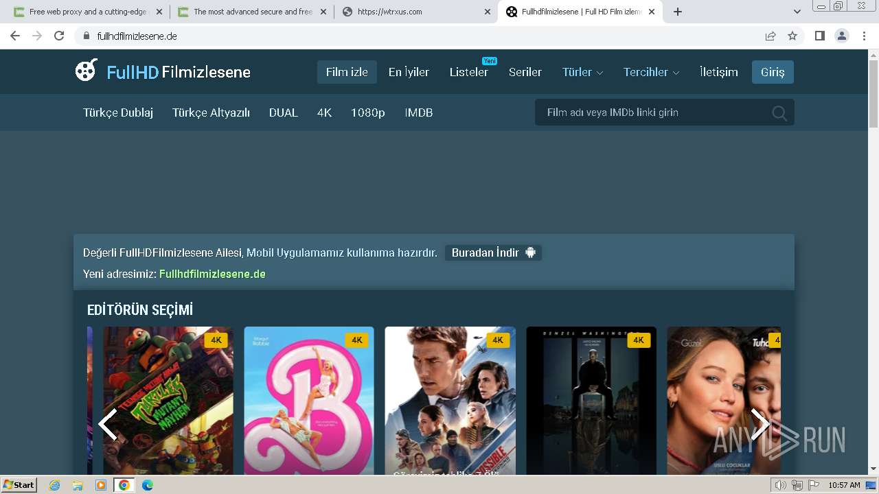
Task: Open the IMDB filter link
Action: coord(419,113)
